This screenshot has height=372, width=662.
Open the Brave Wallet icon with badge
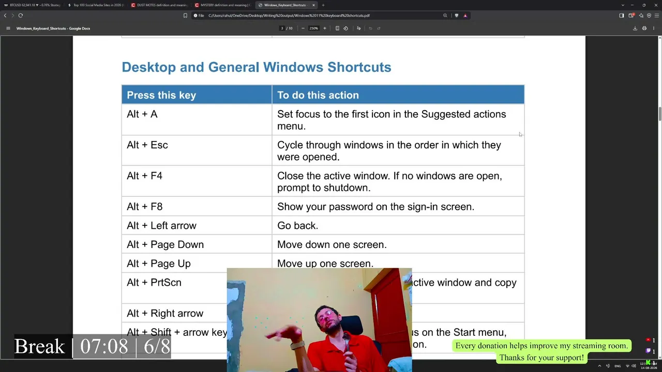[x=631, y=16]
